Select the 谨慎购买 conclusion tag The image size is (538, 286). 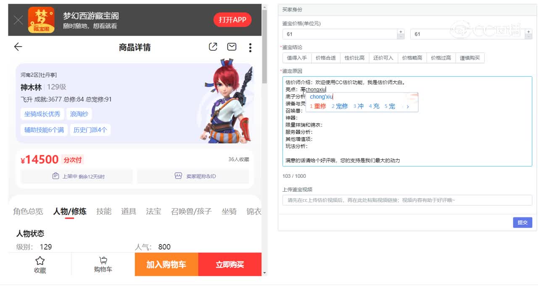pos(469,57)
